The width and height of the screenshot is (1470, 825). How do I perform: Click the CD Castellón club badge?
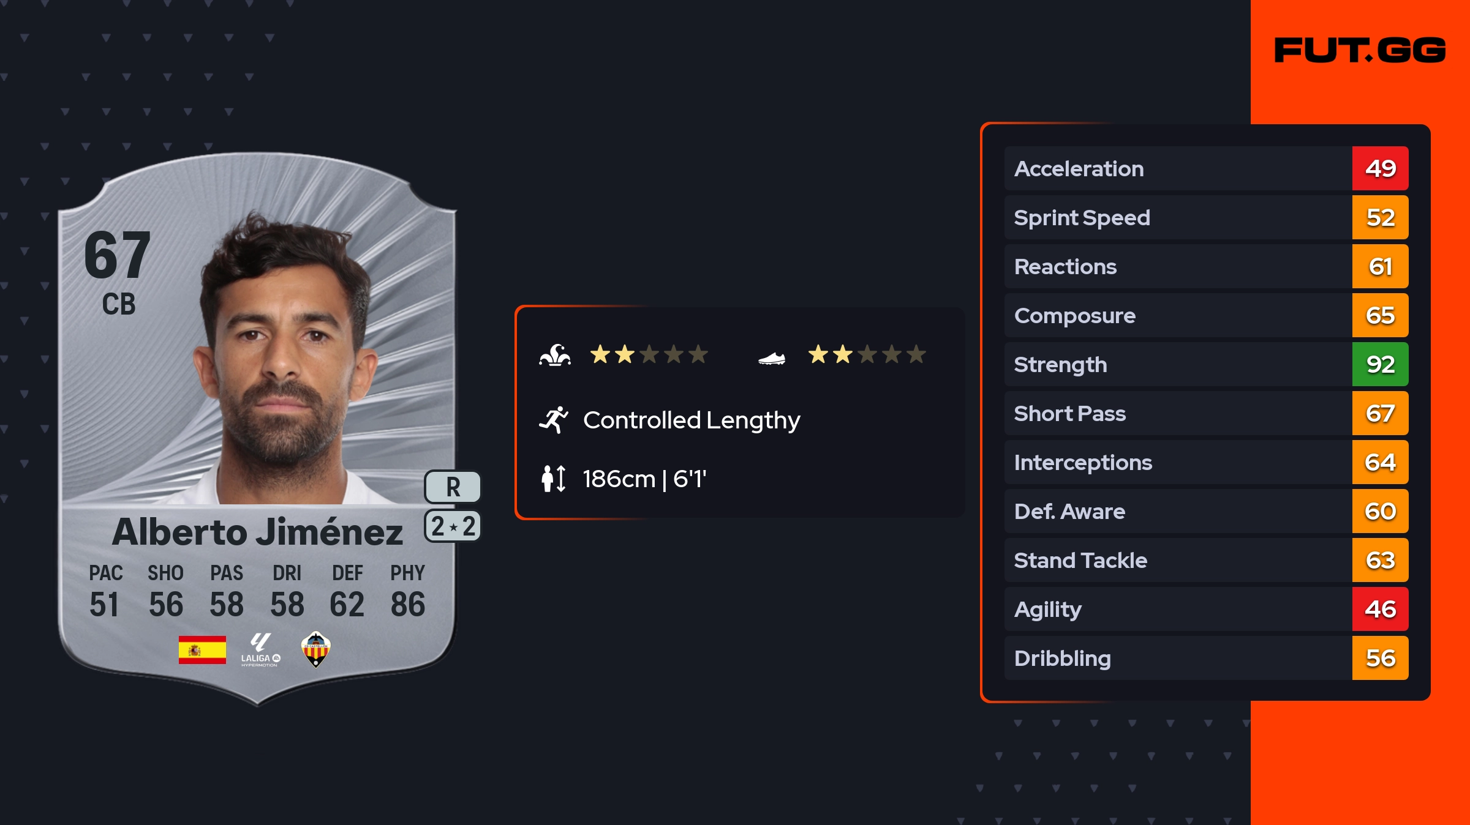coord(316,649)
